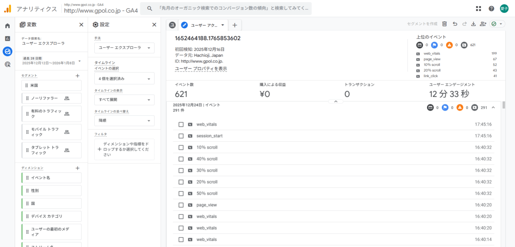Open the 降順 sort order dropdown

coord(124,120)
